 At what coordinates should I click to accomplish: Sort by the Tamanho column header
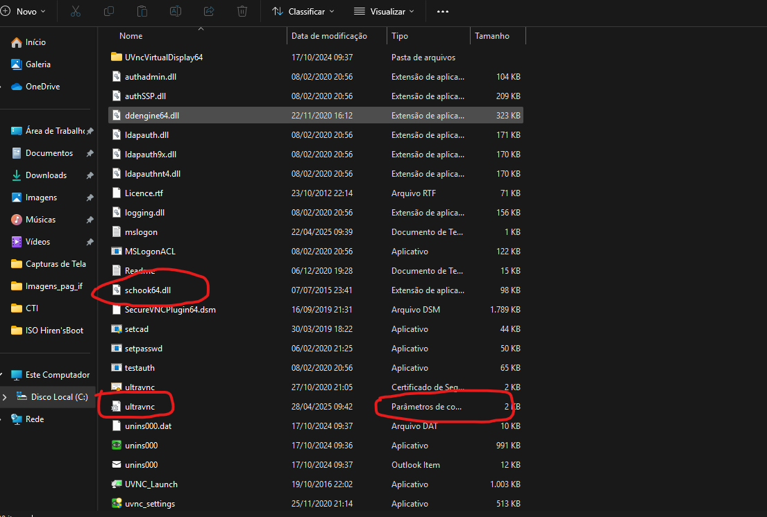pos(491,35)
